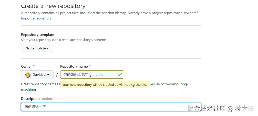Click the word machine in suggested name

(x=28, y=90)
